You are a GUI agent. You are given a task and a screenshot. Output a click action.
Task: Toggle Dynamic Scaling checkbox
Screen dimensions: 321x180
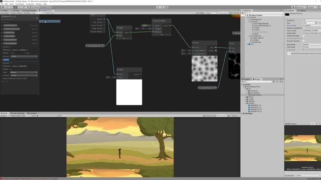pos(303,41)
